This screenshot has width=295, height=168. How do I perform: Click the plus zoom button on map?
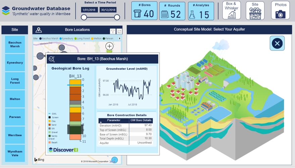[x=109, y=46]
